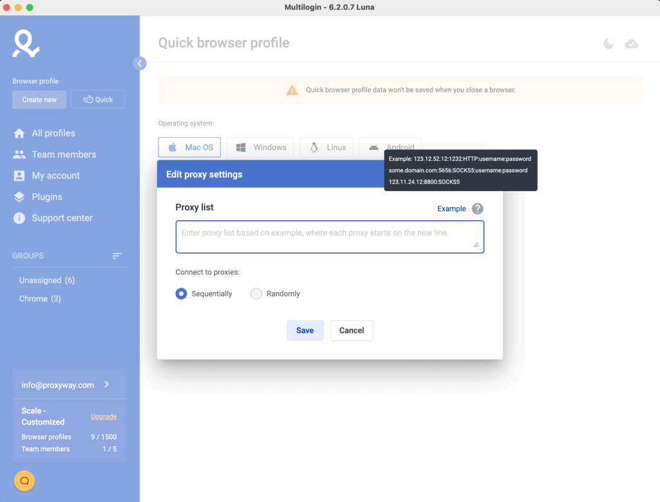Save the proxy settings
This screenshot has width=660, height=502.
tap(305, 330)
